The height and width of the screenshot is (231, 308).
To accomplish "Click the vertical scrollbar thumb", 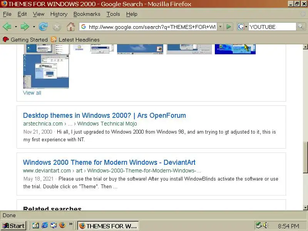I will [305, 157].
